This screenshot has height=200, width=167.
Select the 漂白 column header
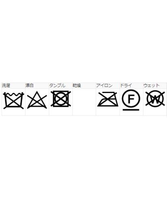click(29, 85)
